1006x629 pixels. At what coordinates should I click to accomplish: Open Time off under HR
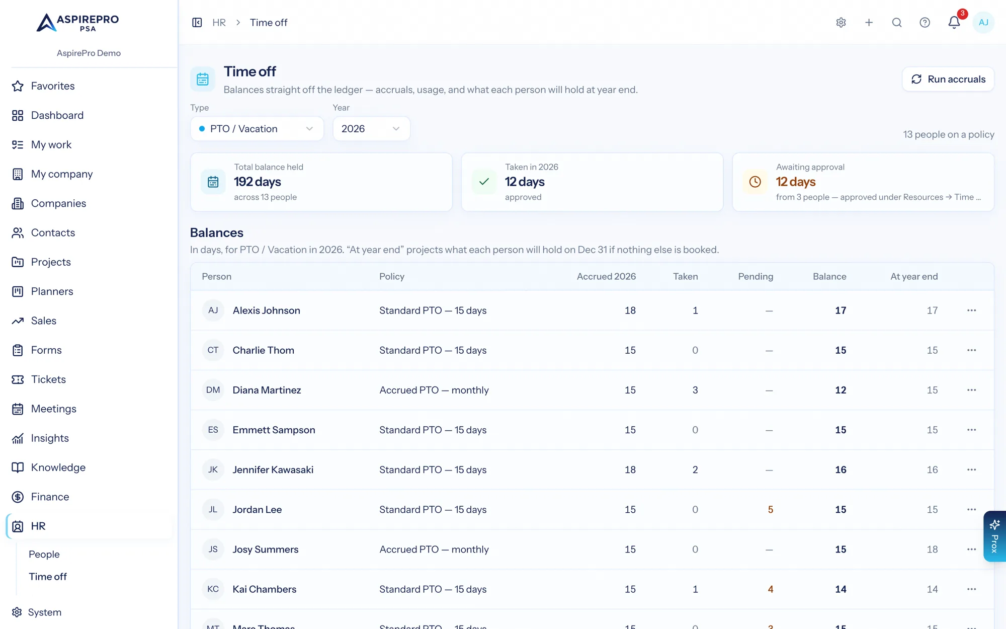(48, 577)
